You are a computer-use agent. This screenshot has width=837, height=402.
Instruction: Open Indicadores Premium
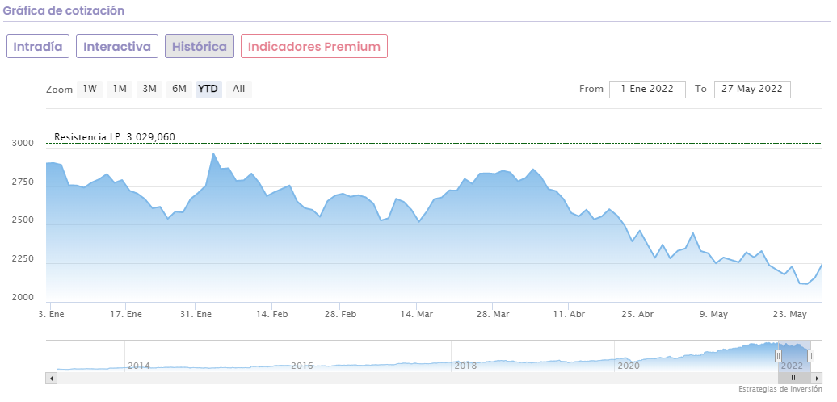pos(314,46)
